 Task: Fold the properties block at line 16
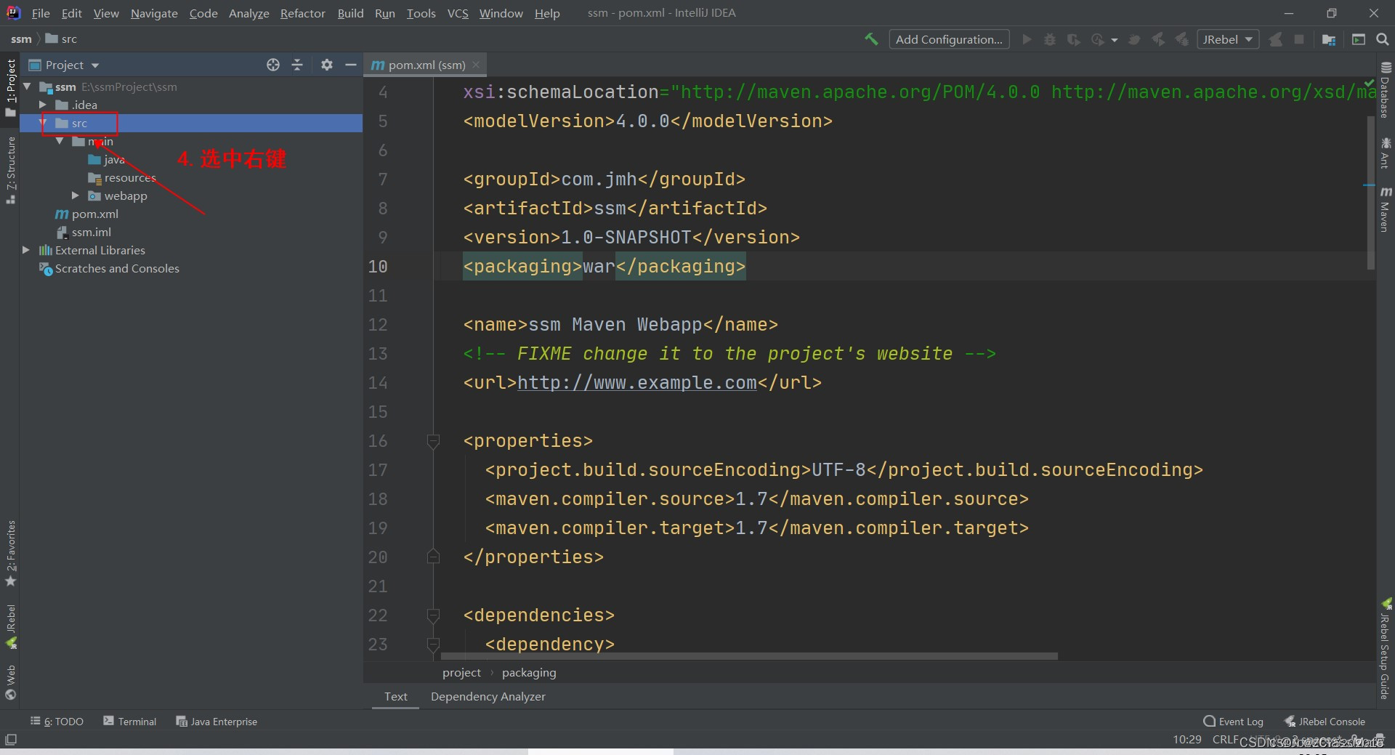(x=433, y=441)
